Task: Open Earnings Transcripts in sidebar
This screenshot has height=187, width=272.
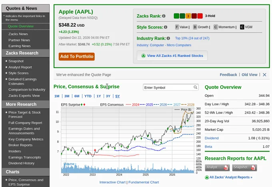Action: (25, 157)
